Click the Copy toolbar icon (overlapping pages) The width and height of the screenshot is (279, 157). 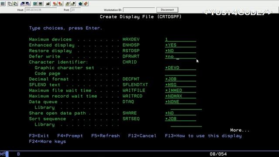(10, 3)
